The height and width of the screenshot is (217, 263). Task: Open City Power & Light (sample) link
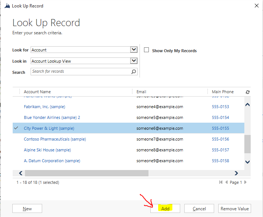(x=49, y=128)
